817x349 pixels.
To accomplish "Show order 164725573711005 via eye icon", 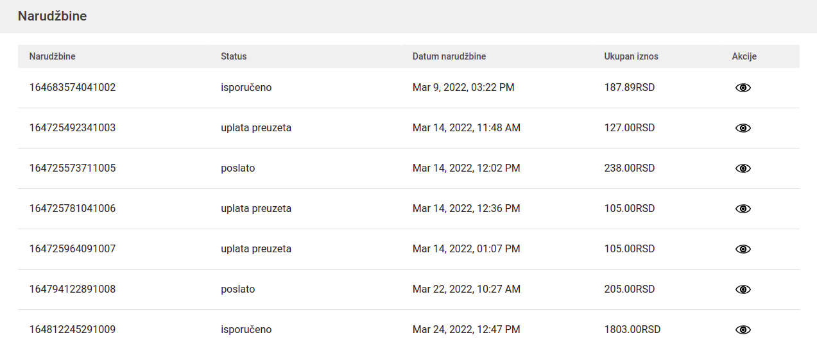I will click(x=743, y=168).
